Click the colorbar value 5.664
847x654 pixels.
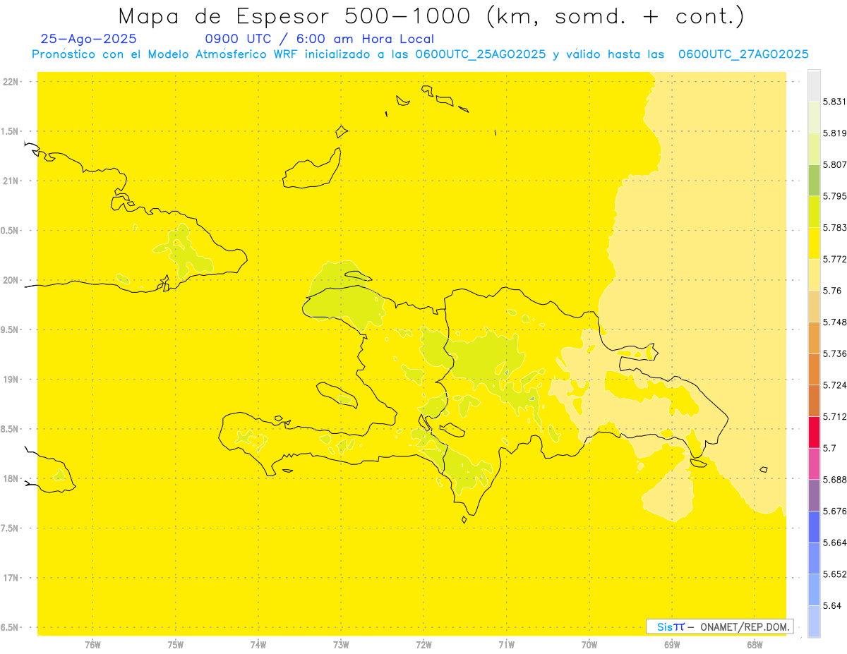[x=835, y=543]
